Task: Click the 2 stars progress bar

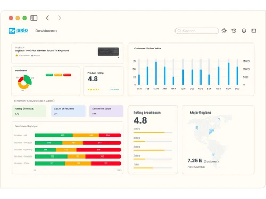Action: point(153,159)
